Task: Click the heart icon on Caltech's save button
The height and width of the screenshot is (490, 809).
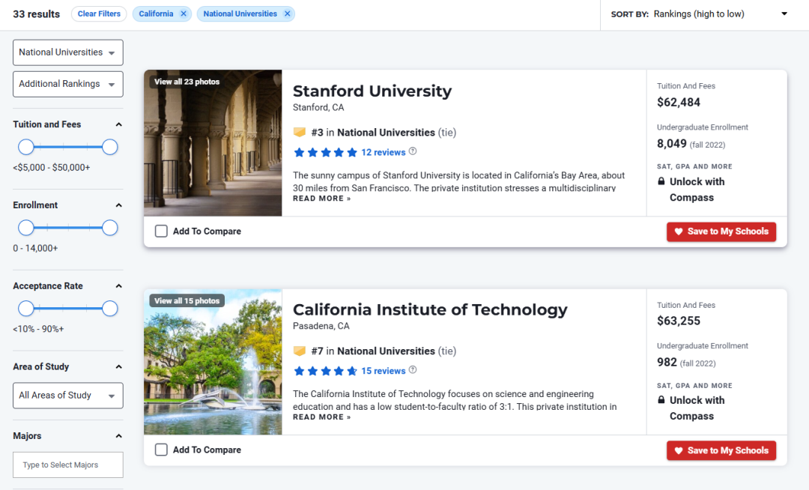Action: 679,450
